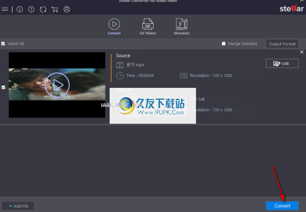Viewport: 306px width, 212px height.
Task: Open the Output Format button
Action: [282, 44]
